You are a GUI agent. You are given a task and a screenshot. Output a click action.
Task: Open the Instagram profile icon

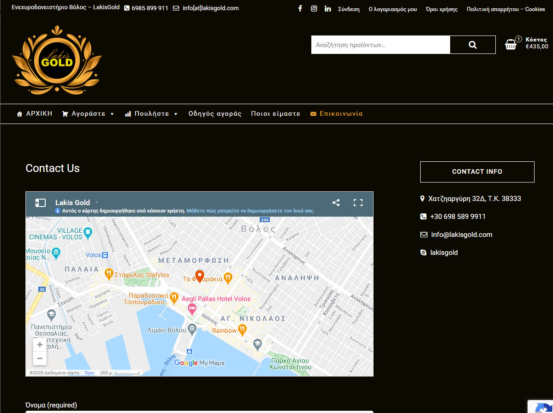pyautogui.click(x=314, y=8)
